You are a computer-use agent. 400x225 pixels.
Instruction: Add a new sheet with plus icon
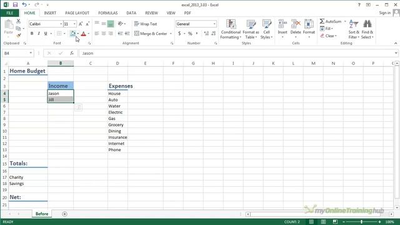point(64,214)
